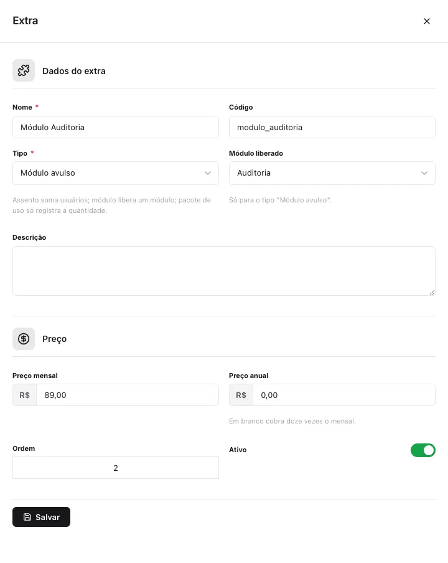Click the Preço anual label
This screenshot has height=563, width=448.
(x=248, y=376)
